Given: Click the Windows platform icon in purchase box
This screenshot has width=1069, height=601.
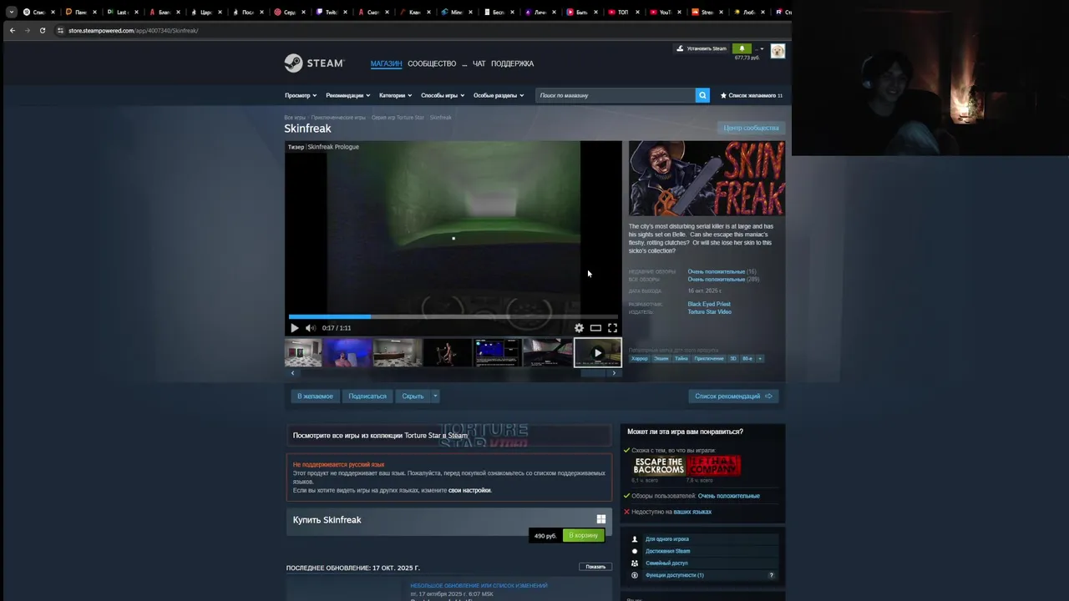Looking at the screenshot, I should (x=600, y=519).
